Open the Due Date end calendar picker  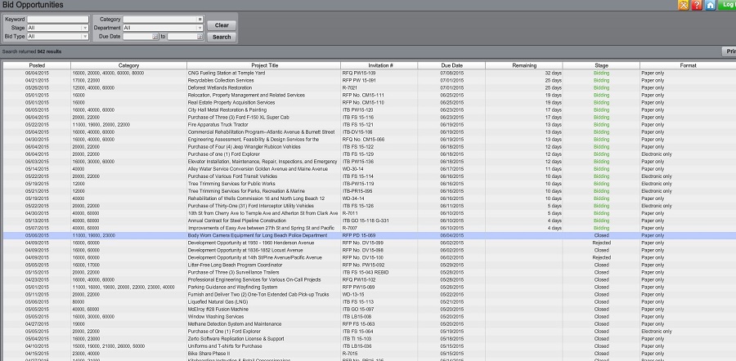[200, 37]
